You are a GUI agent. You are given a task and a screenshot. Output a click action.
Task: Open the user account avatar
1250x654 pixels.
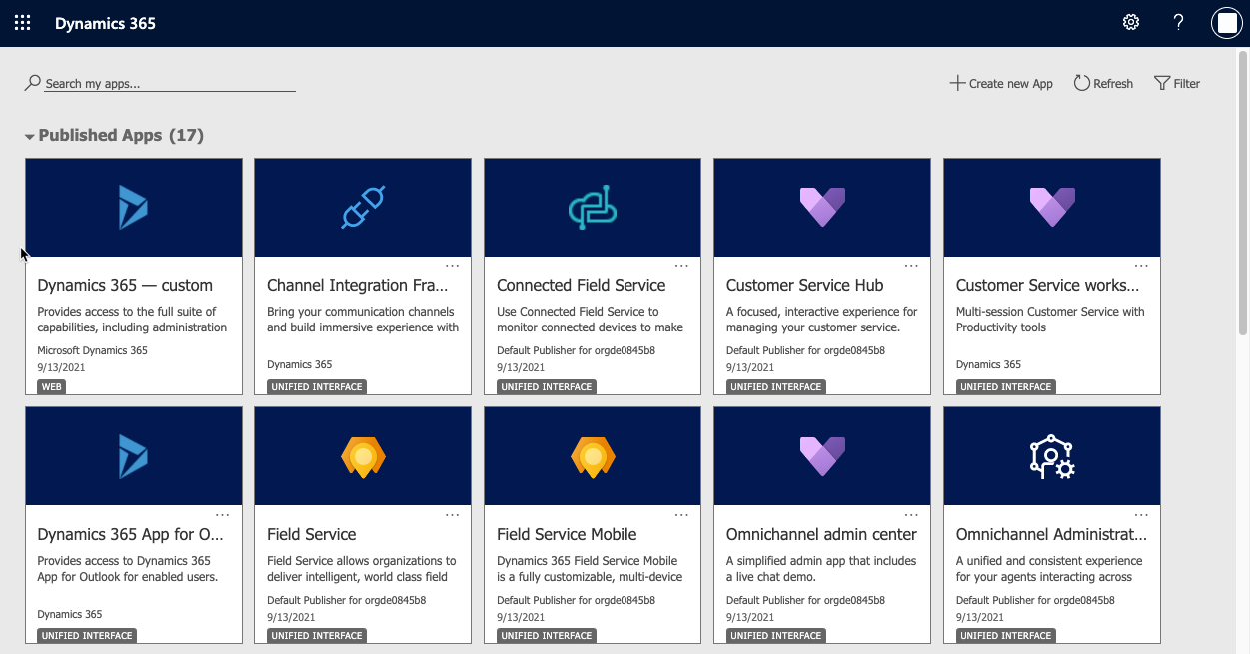(x=1226, y=23)
